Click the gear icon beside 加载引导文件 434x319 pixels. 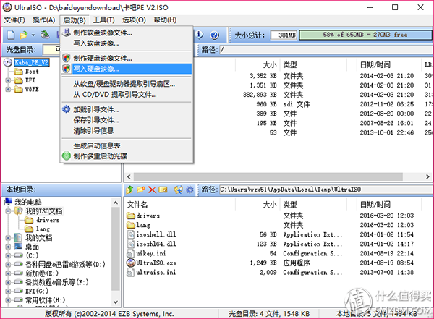point(66,109)
